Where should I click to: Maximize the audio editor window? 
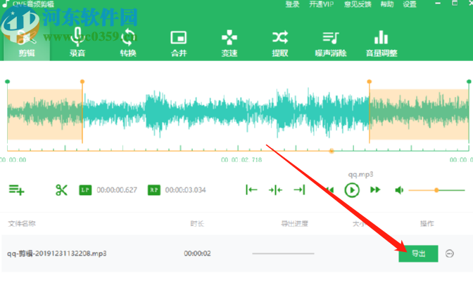pos(455,4)
